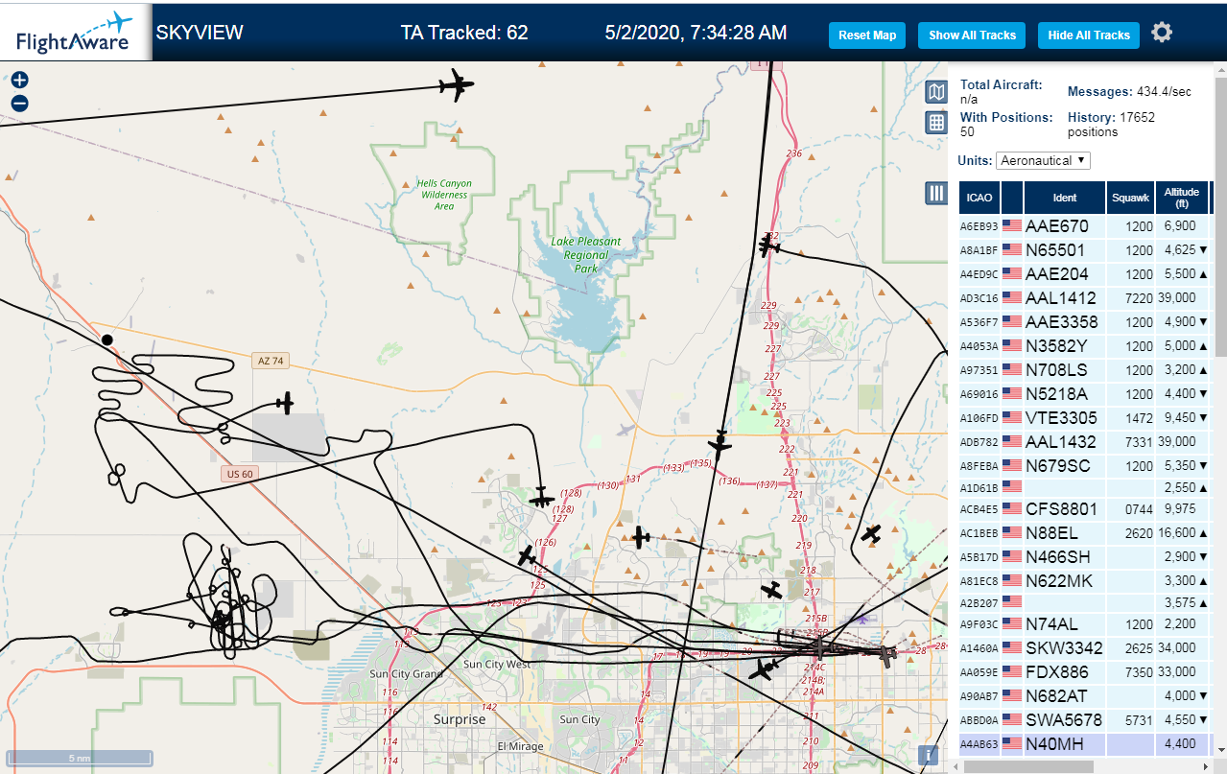
Task: Click the US flag beside AAL1412
Action: [x=1012, y=298]
